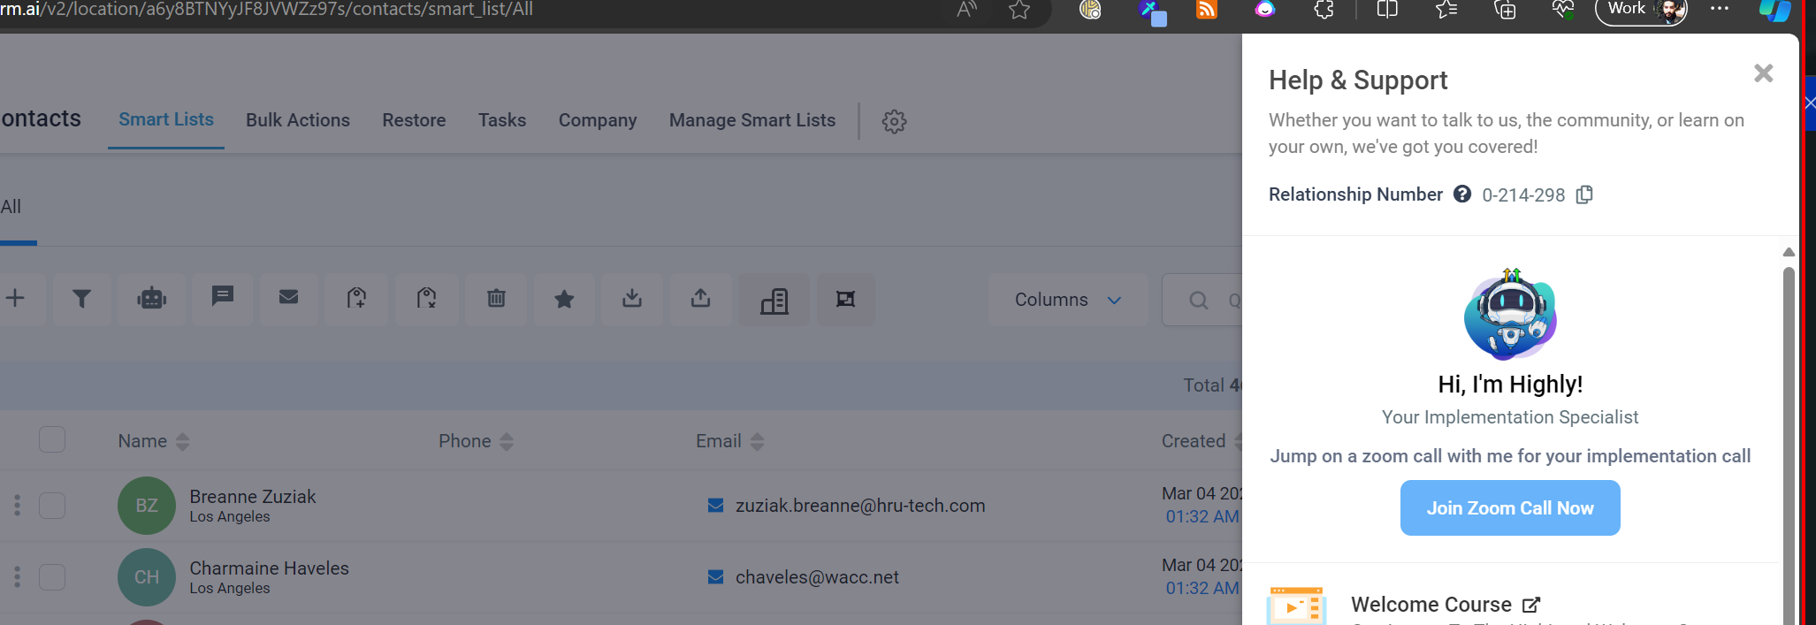Click the Help panel scrollbar up arrow

click(x=1789, y=252)
